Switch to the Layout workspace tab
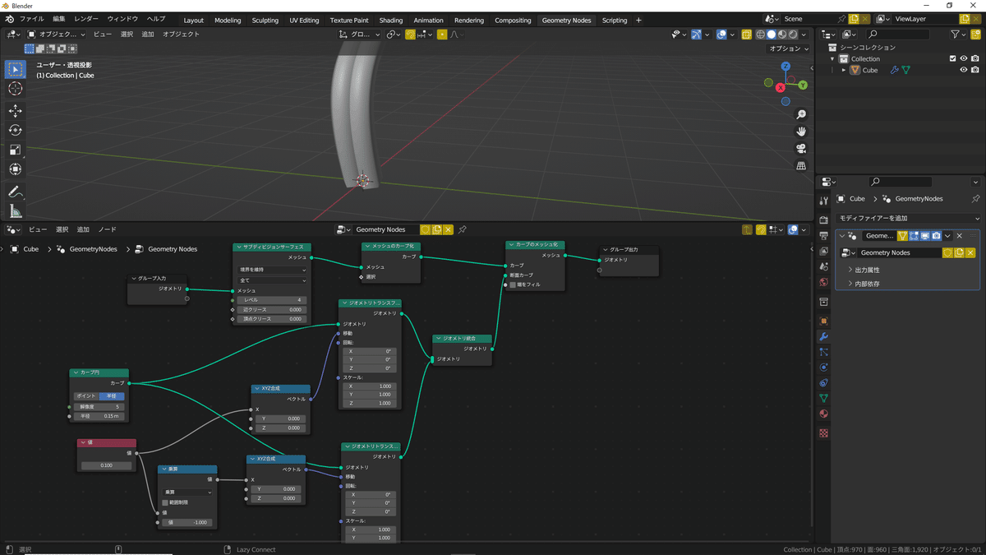 (193, 20)
